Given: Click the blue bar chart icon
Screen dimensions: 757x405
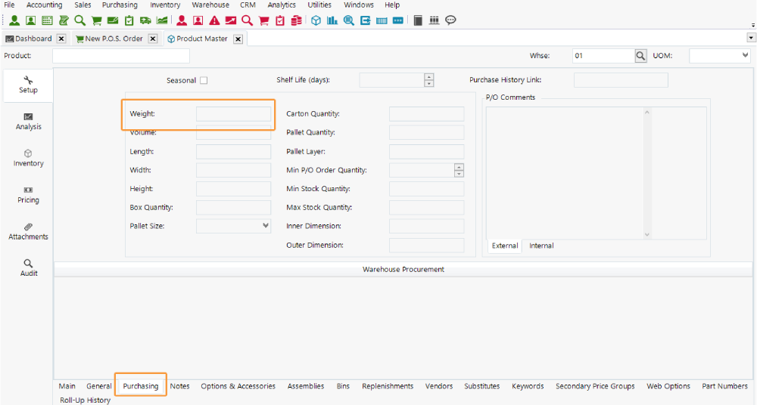Looking at the screenshot, I should click(x=332, y=20).
